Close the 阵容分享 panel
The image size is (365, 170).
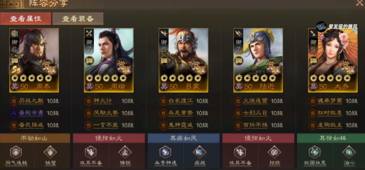coord(360,3)
